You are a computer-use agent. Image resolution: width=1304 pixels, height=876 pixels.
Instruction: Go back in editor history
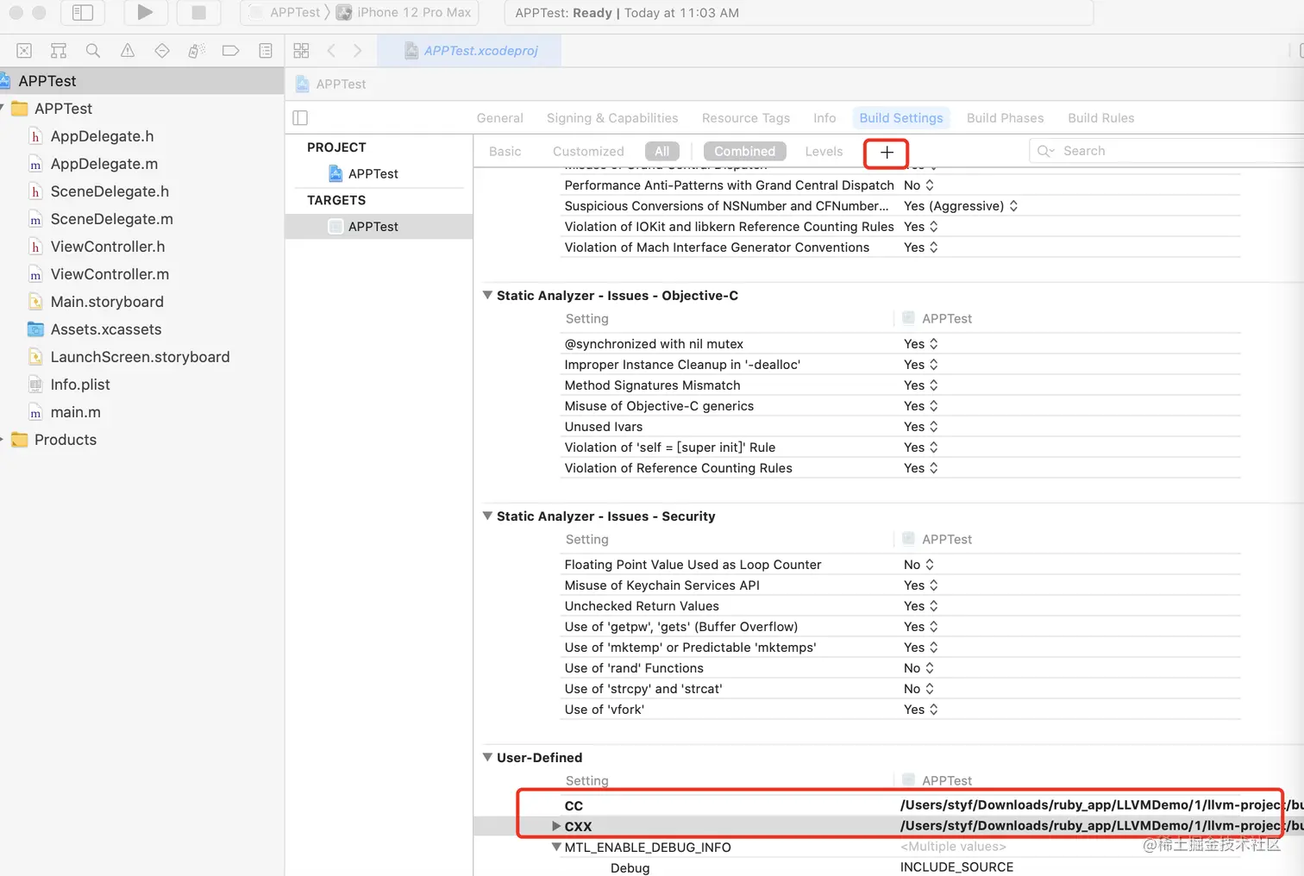coord(331,51)
